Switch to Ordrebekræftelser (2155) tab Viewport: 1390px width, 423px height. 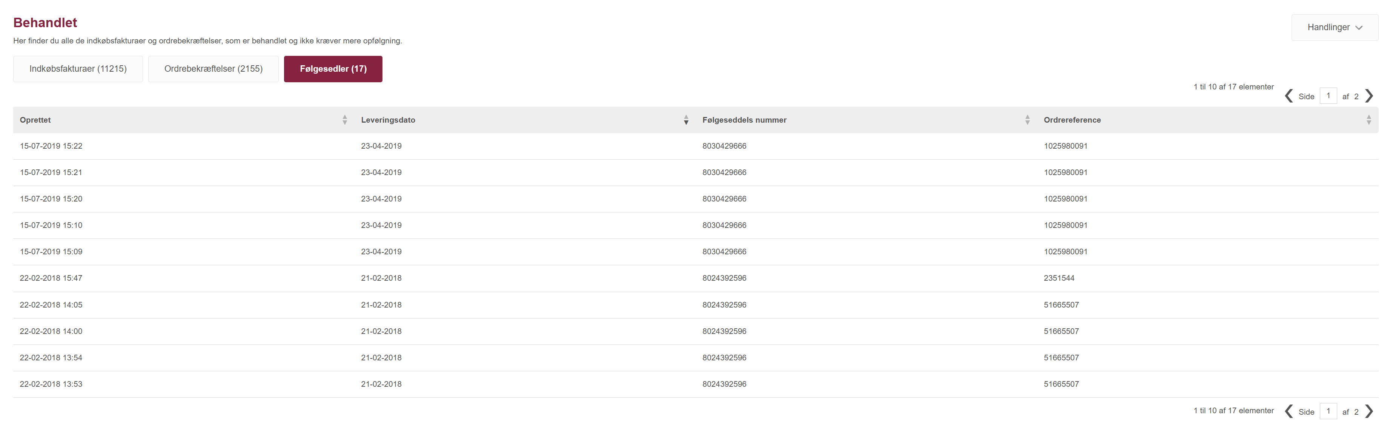[x=213, y=69]
